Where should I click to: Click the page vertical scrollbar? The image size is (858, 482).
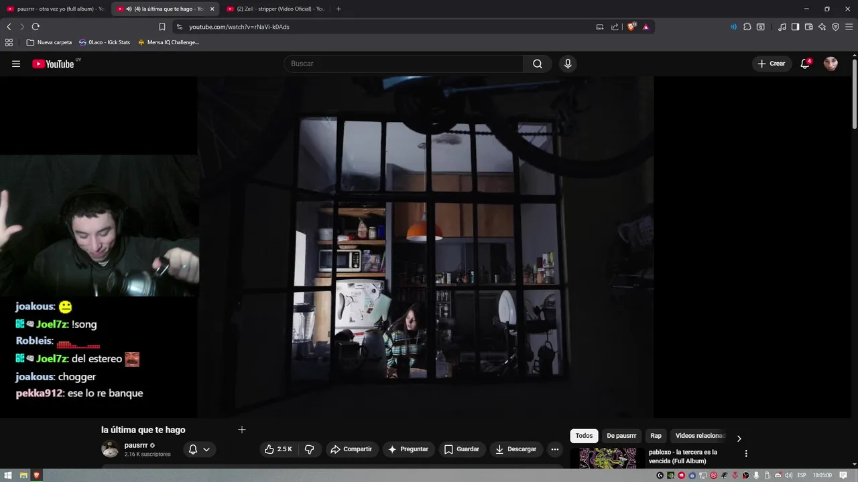pos(855,94)
